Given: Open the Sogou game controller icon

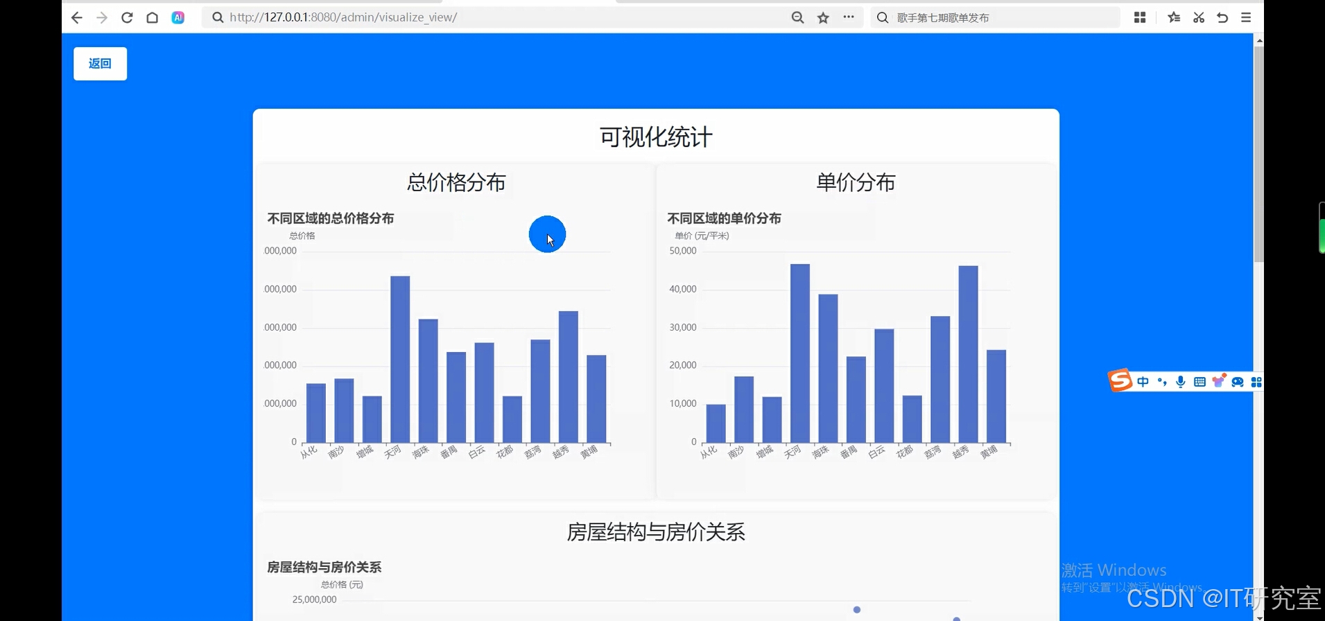Looking at the screenshot, I should 1238,382.
